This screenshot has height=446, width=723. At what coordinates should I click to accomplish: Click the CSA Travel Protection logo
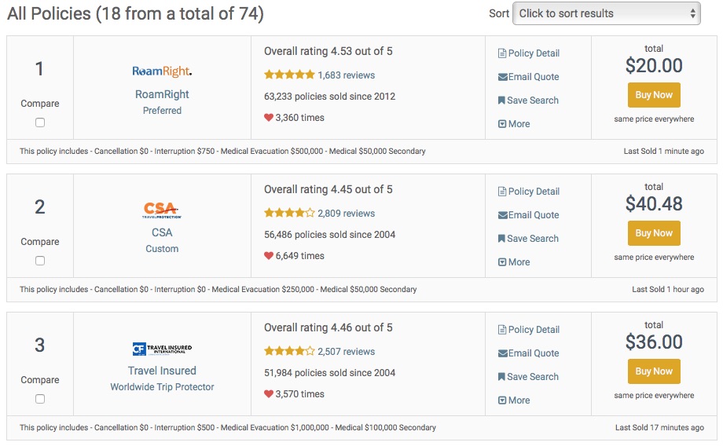point(162,210)
